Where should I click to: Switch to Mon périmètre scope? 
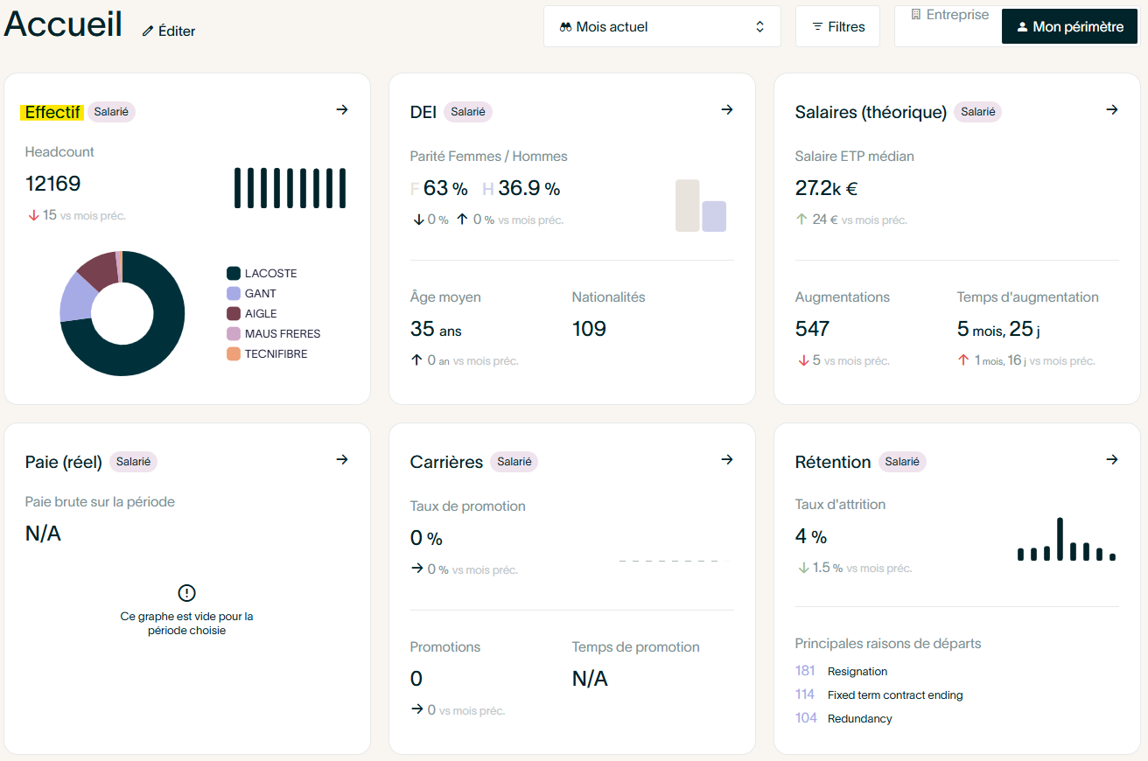tap(1069, 27)
